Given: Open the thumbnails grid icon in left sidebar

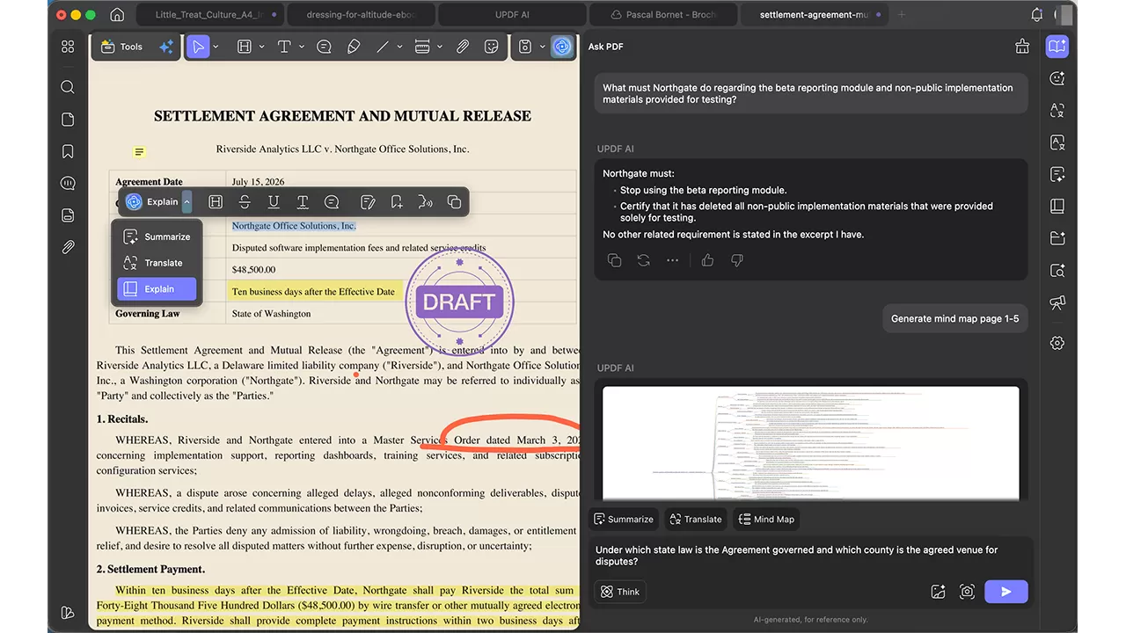Looking at the screenshot, I should 68,47.
